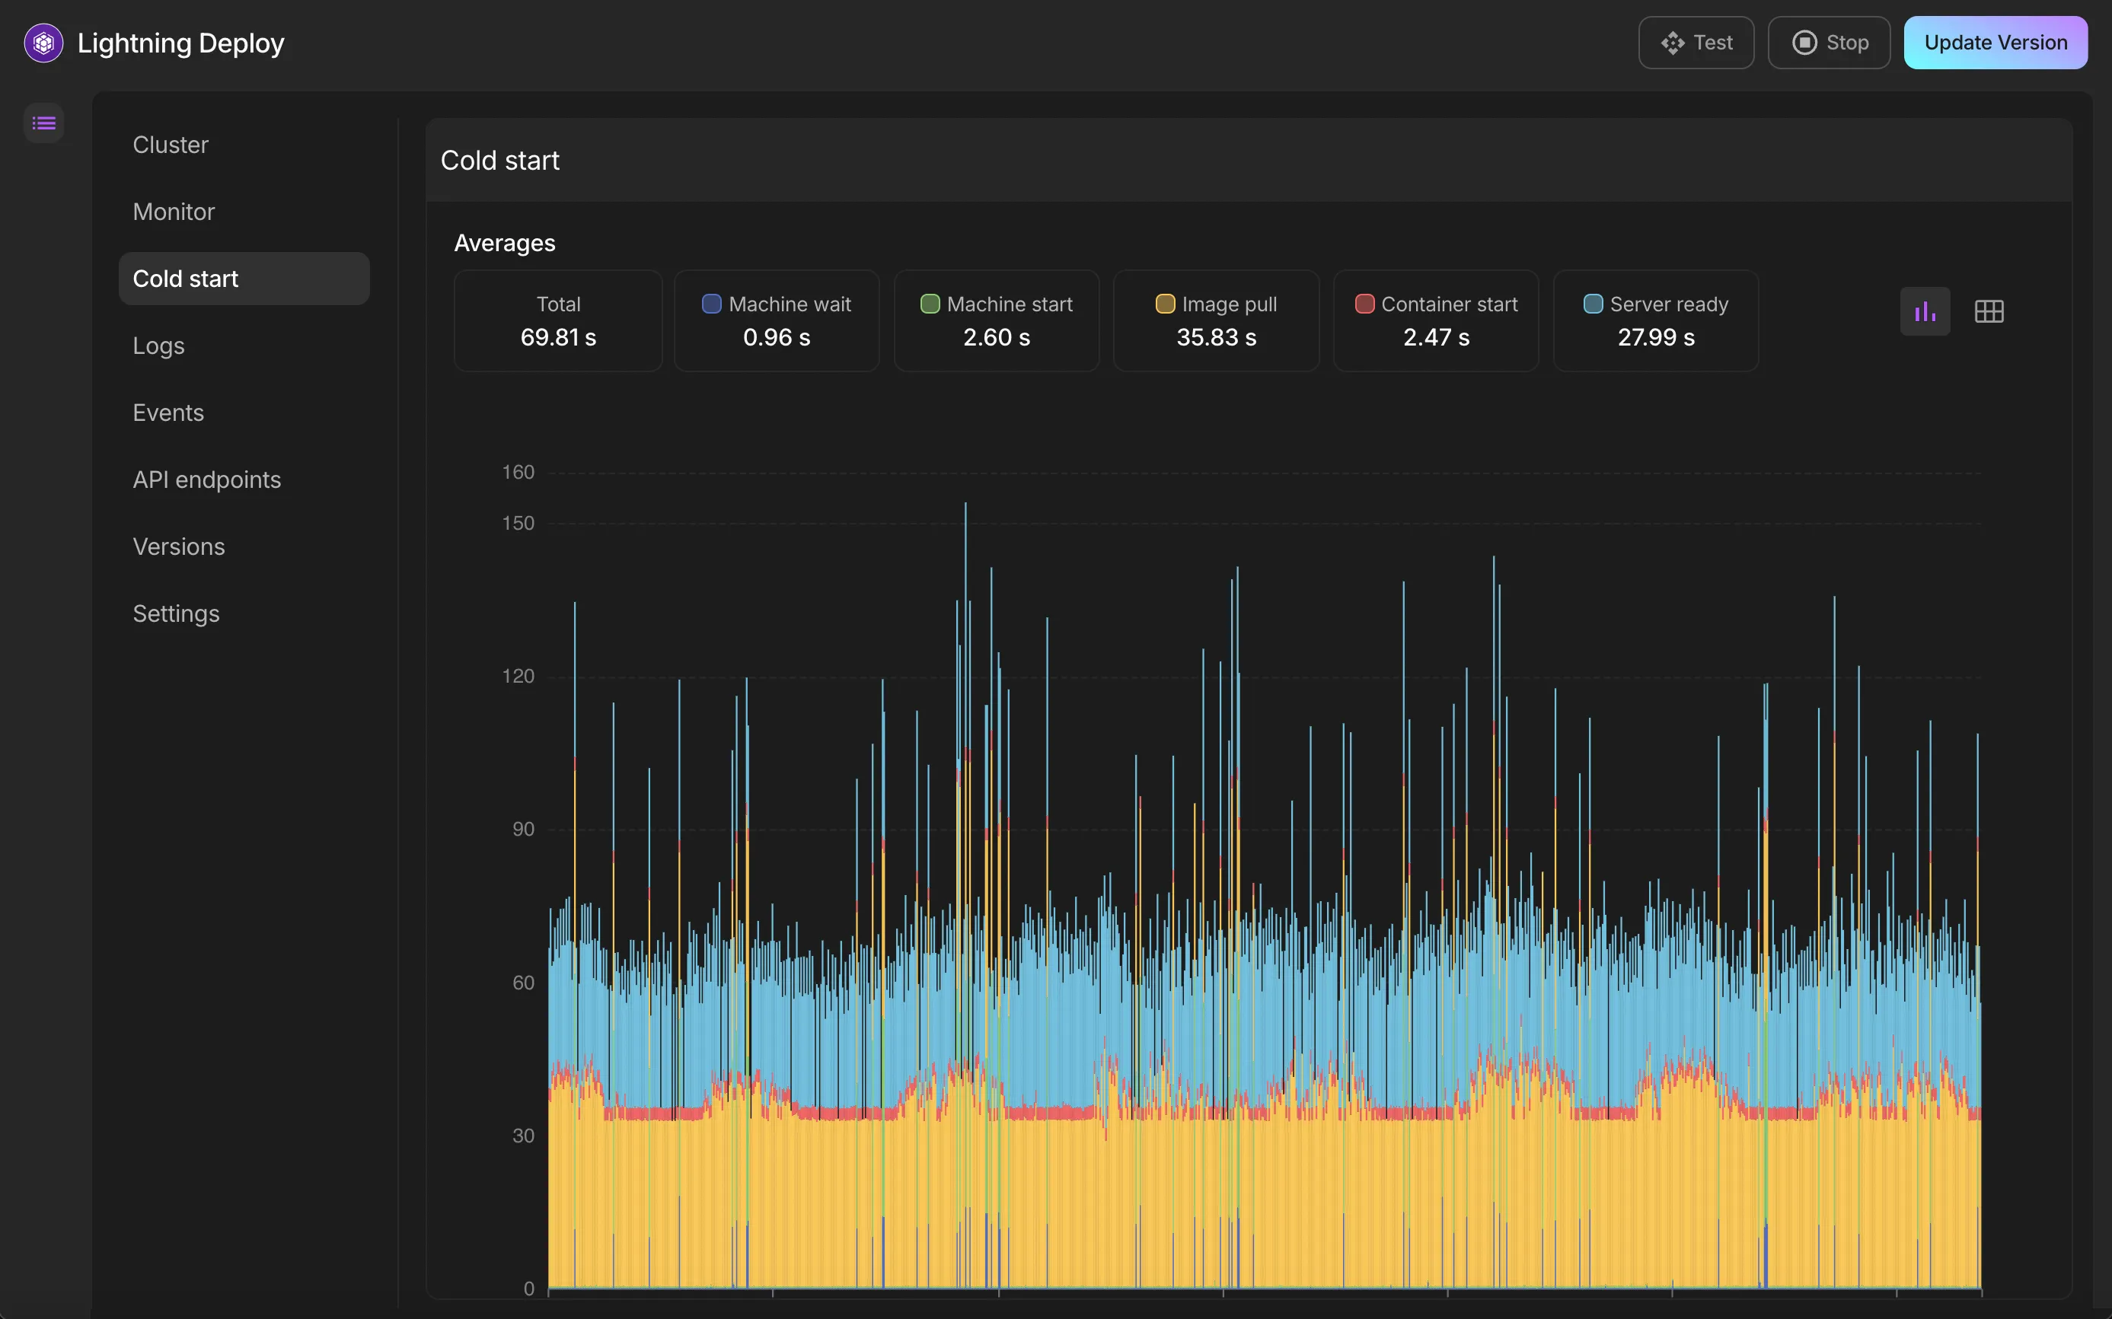Select Cold start in sidebar
Screen dimensions: 2112x1319
244,279
